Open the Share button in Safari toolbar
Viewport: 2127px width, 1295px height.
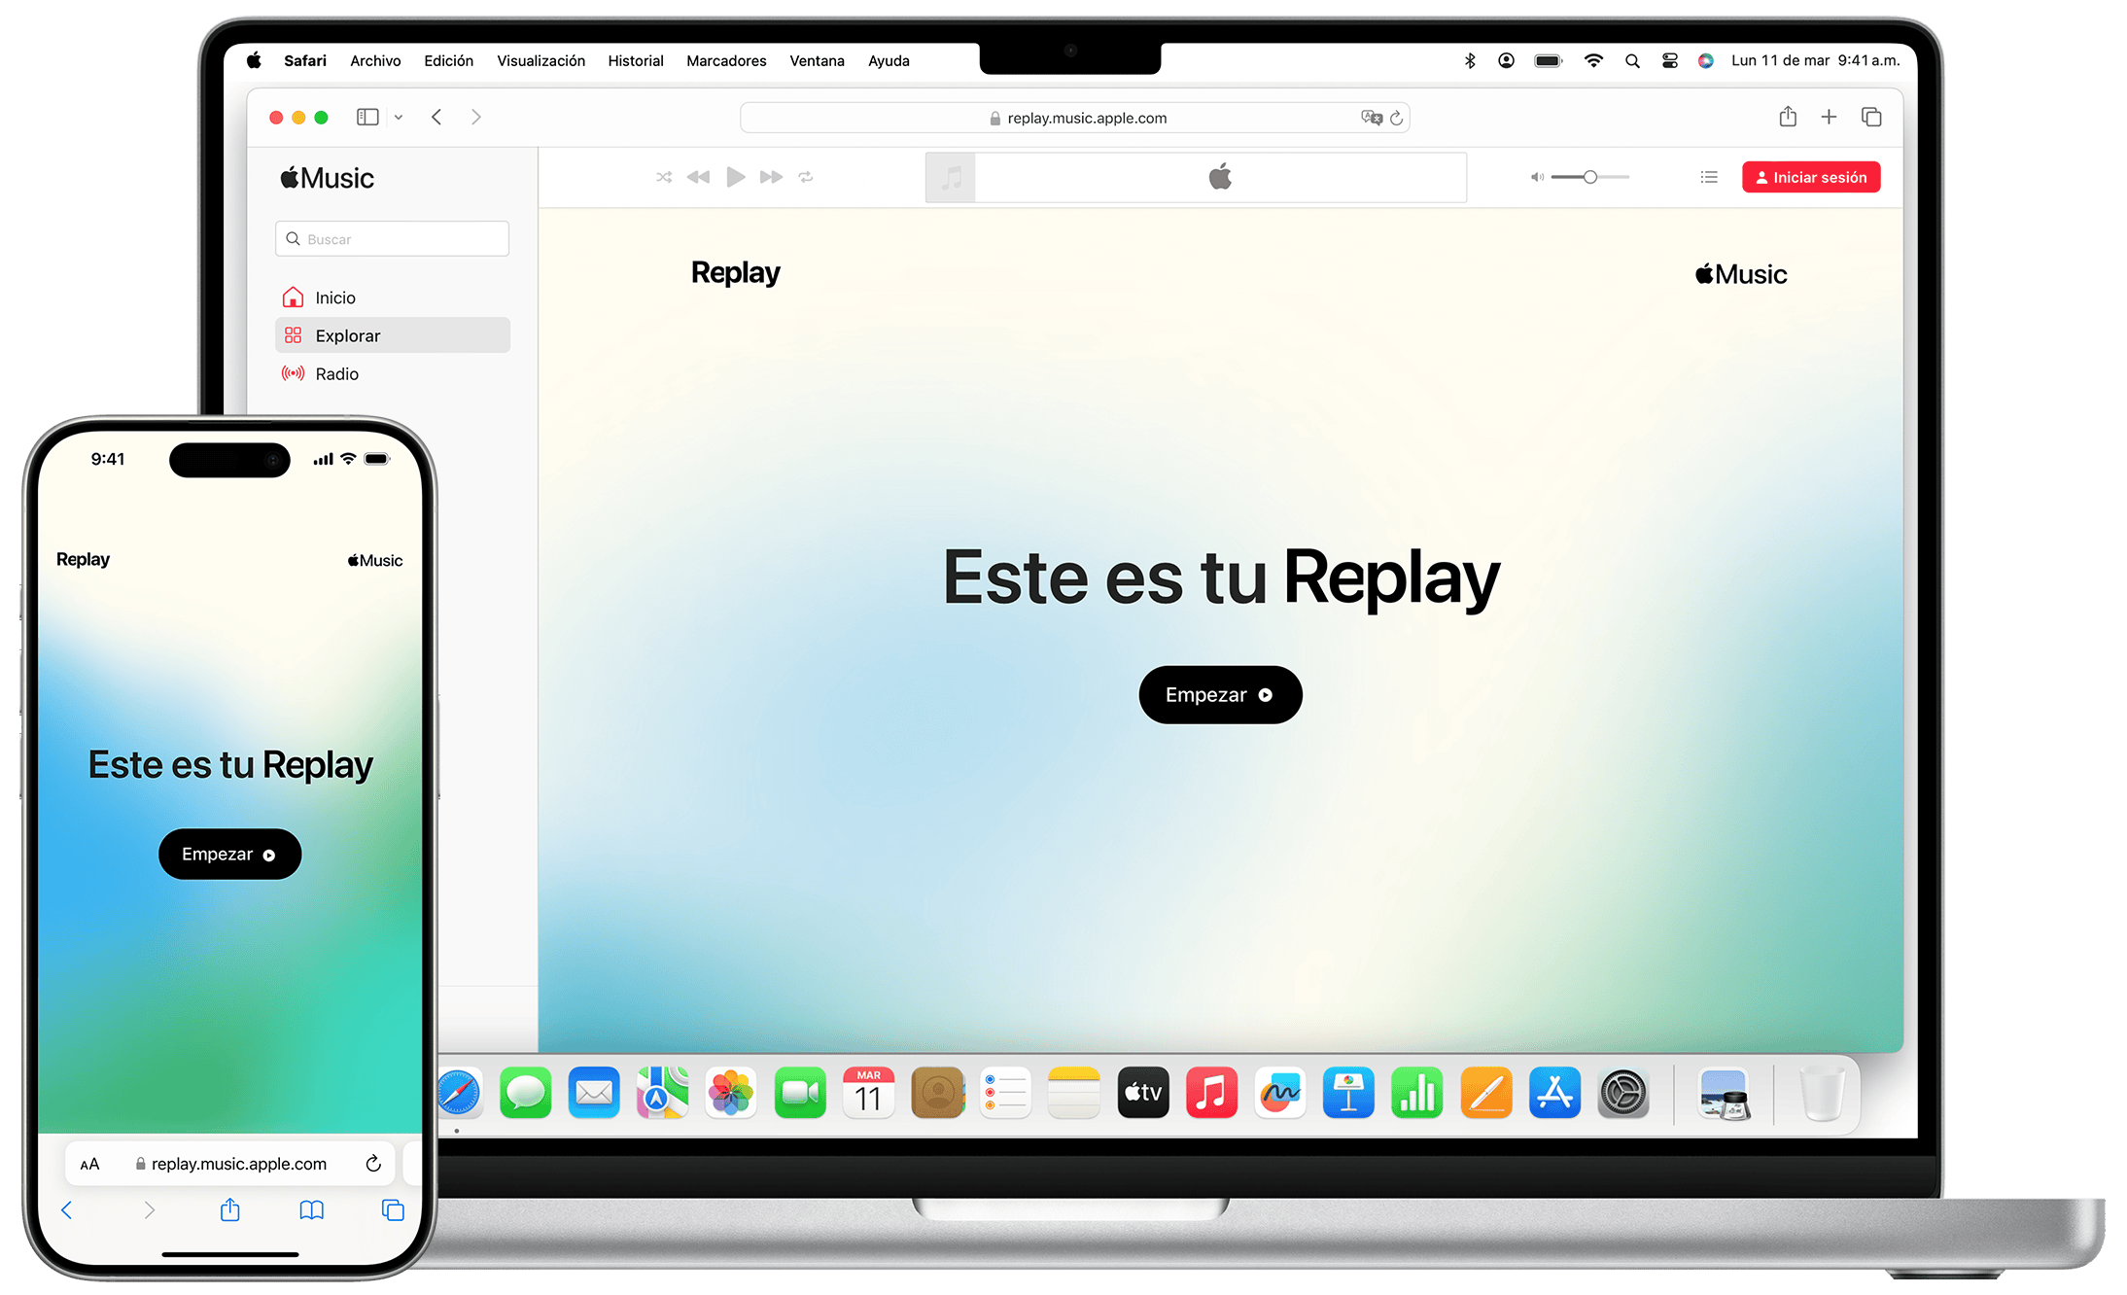pyautogui.click(x=1788, y=117)
